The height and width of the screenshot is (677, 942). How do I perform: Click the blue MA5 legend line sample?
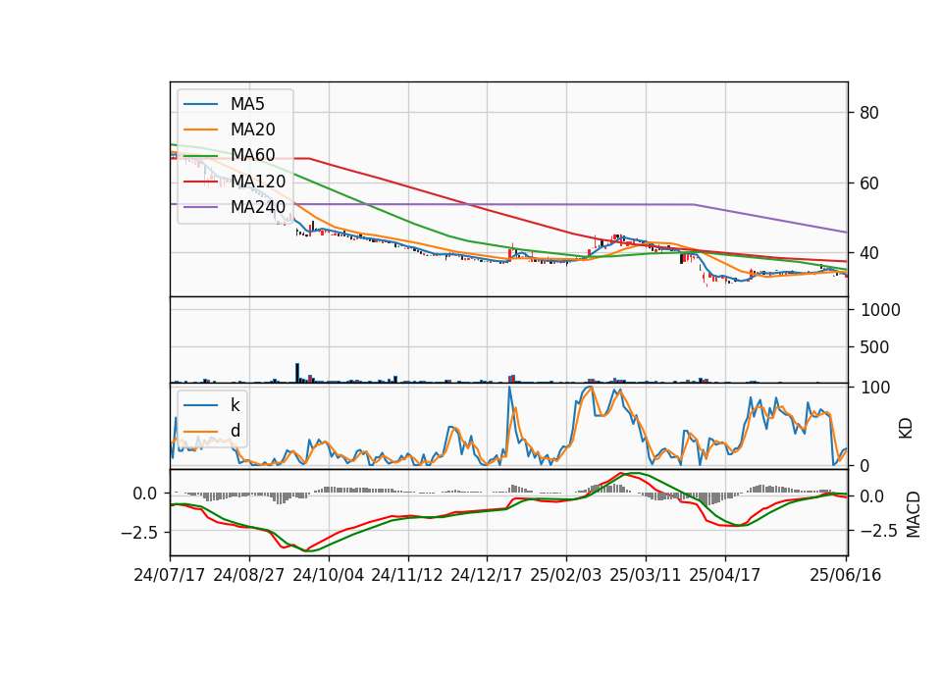coord(200,104)
